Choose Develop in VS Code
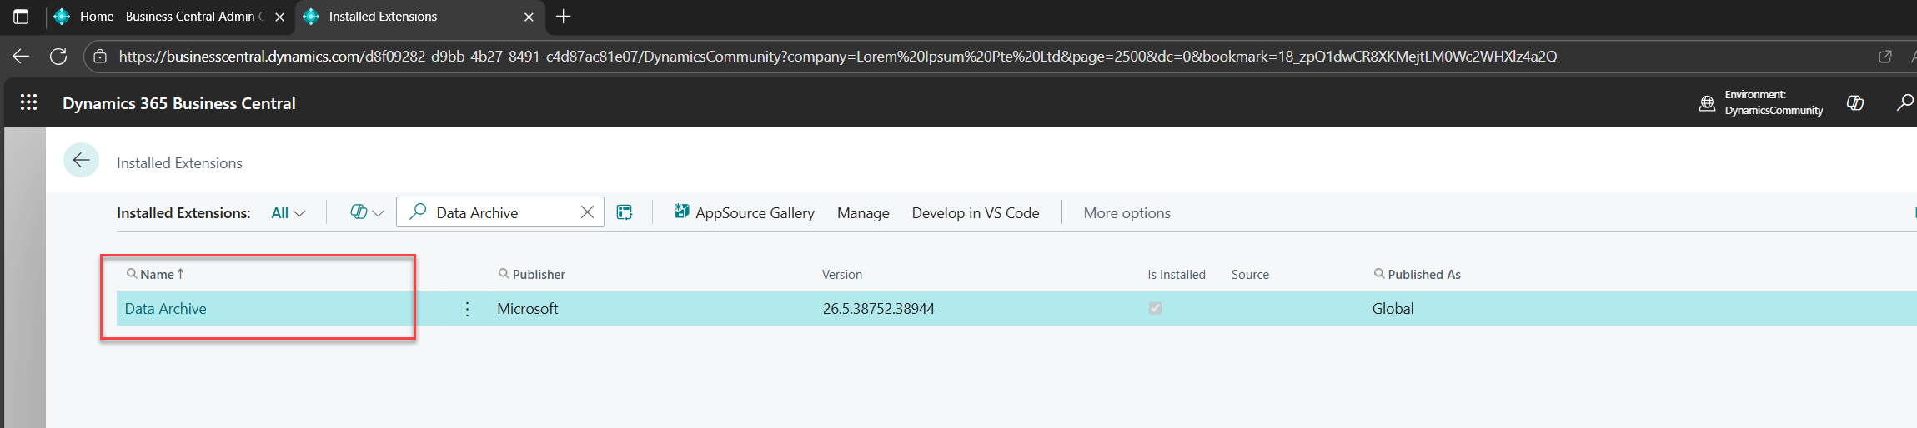This screenshot has width=1917, height=428. pos(976,213)
